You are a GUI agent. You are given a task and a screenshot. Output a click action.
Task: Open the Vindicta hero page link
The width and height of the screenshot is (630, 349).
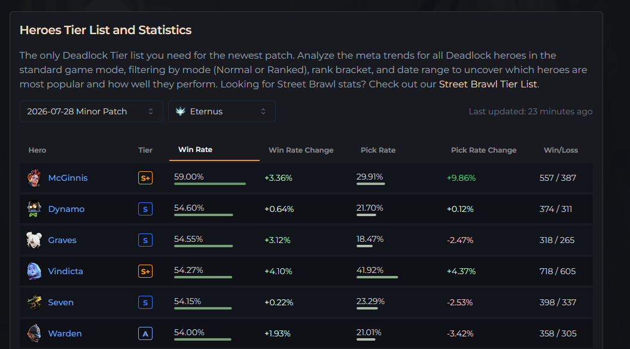65,271
